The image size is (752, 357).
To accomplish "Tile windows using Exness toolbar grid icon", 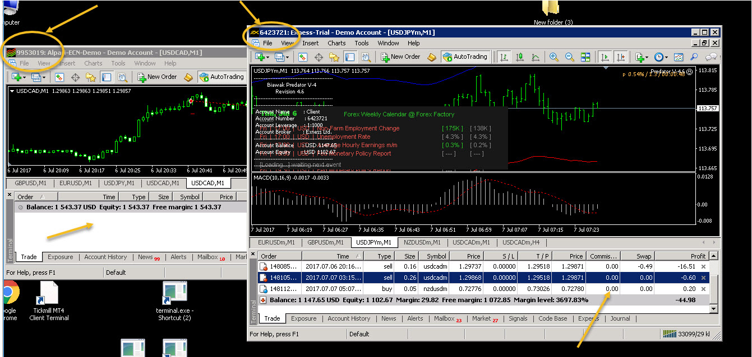I will (585, 57).
